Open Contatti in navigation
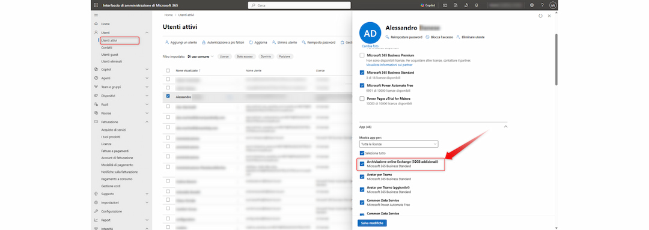The width and height of the screenshot is (649, 230). tap(107, 47)
